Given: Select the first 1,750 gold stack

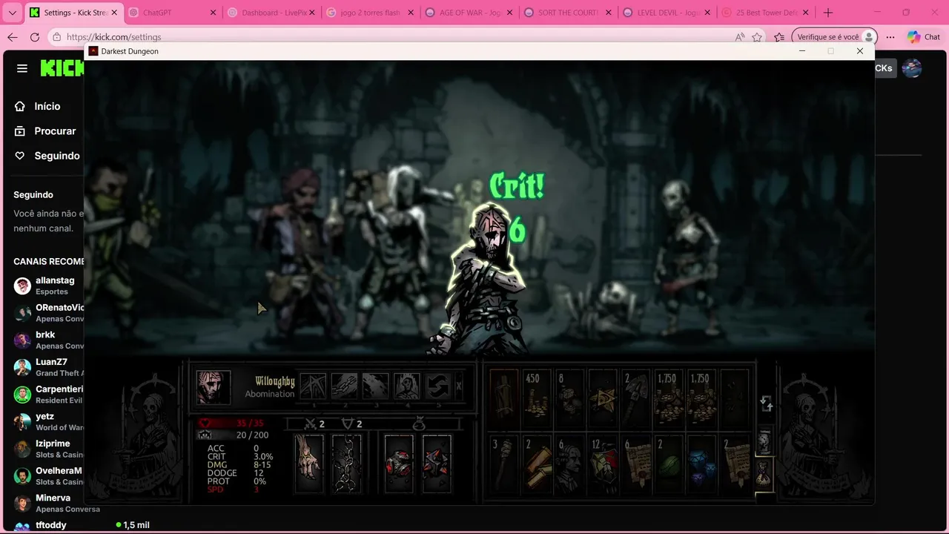Looking at the screenshot, I should point(669,399).
